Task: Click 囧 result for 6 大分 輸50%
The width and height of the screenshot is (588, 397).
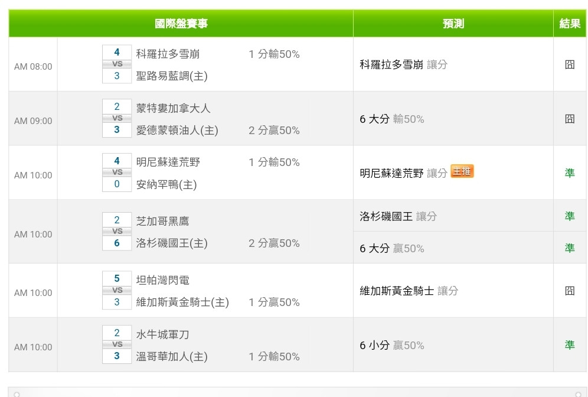Action: click(x=570, y=119)
